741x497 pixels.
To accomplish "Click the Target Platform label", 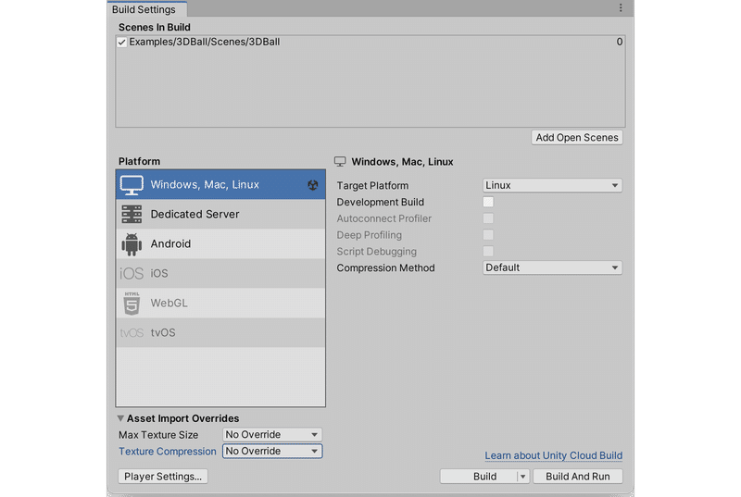I will [372, 186].
